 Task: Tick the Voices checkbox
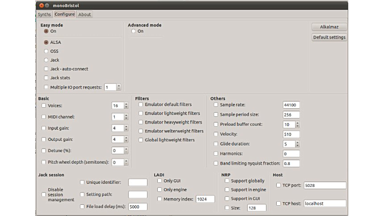click(44, 106)
